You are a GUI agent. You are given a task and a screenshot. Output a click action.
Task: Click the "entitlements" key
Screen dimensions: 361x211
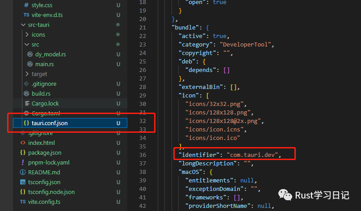pos(209,180)
